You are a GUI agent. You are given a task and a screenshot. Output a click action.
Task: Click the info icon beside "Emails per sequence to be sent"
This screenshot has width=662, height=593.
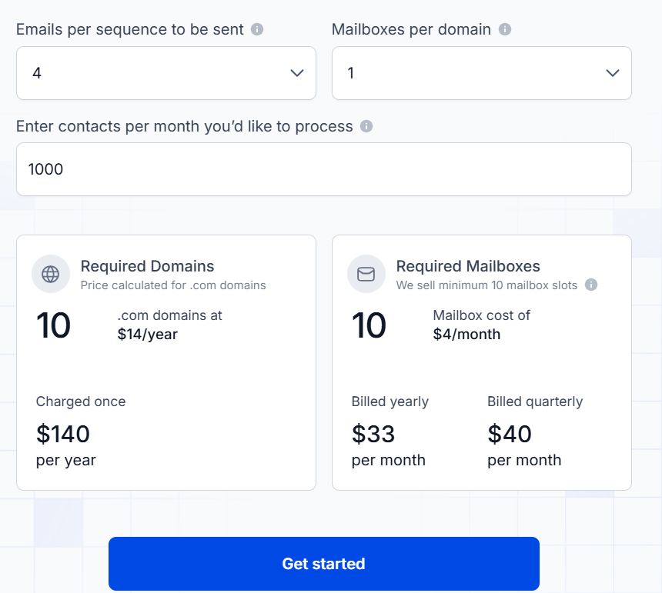click(x=256, y=29)
